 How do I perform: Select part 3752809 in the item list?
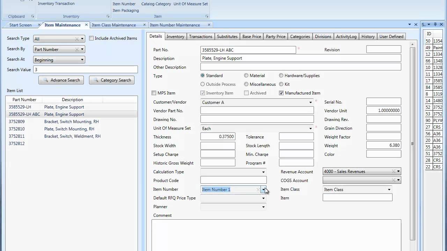coord(71,122)
